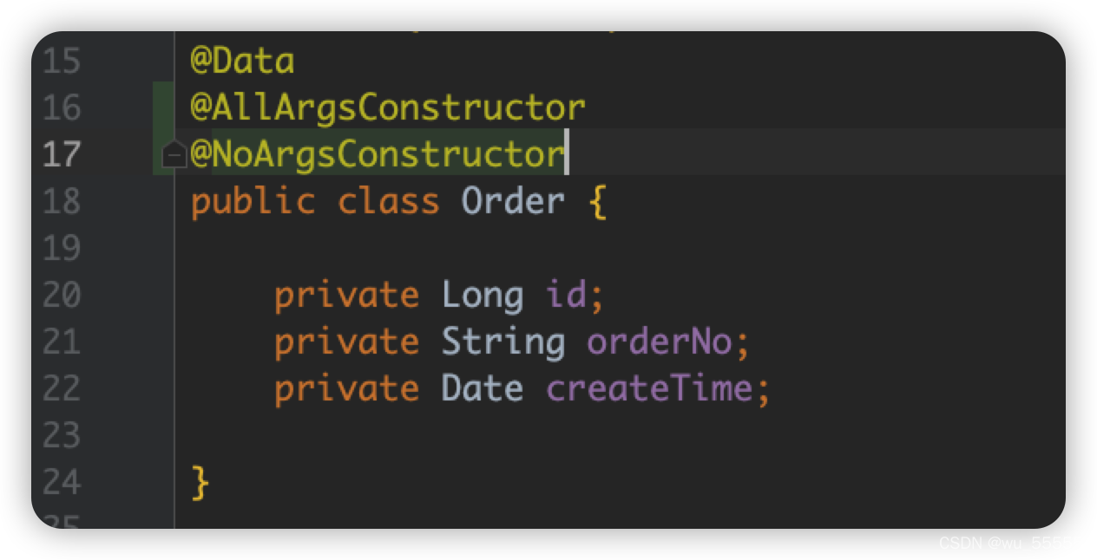Select line number 20 in the gutter
1097x560 pixels.
pos(60,296)
